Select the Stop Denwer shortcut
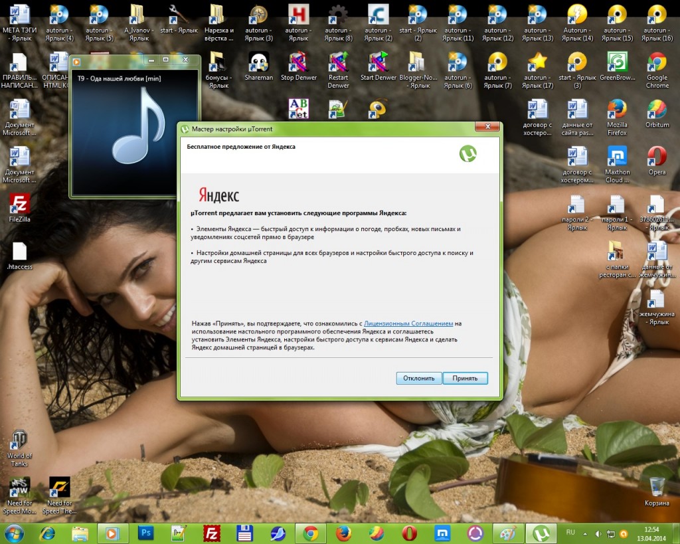Image resolution: width=680 pixels, height=544 pixels. click(x=299, y=66)
